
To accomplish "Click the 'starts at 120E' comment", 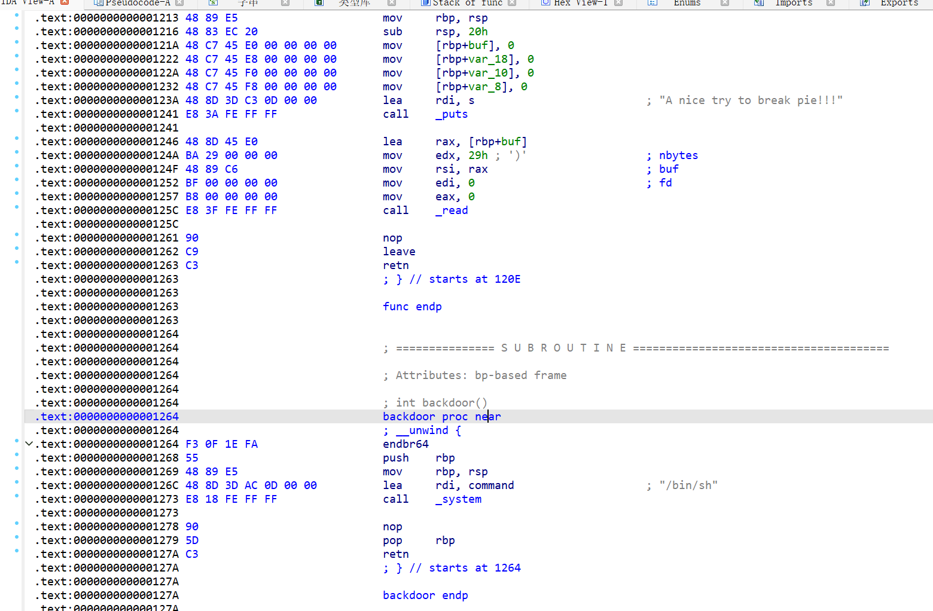I will click(475, 279).
